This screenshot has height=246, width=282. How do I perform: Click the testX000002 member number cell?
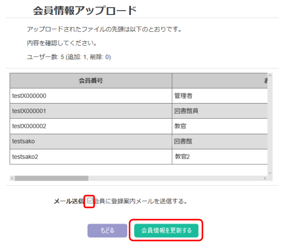pyautogui.click(x=91, y=126)
